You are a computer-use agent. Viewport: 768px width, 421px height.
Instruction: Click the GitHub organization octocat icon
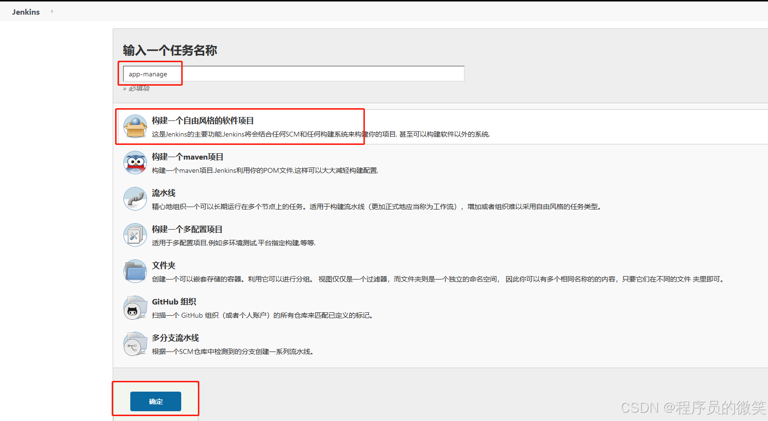coord(135,308)
